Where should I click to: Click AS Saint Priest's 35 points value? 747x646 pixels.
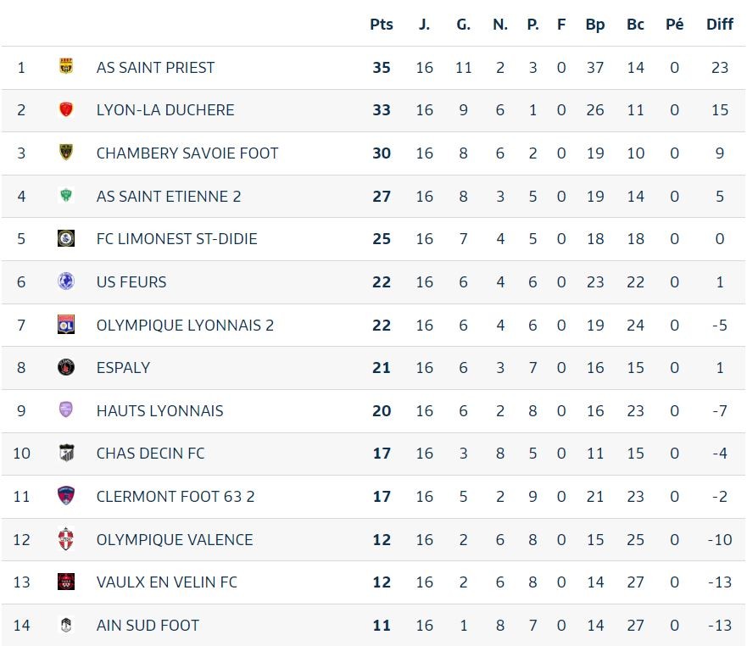click(382, 67)
